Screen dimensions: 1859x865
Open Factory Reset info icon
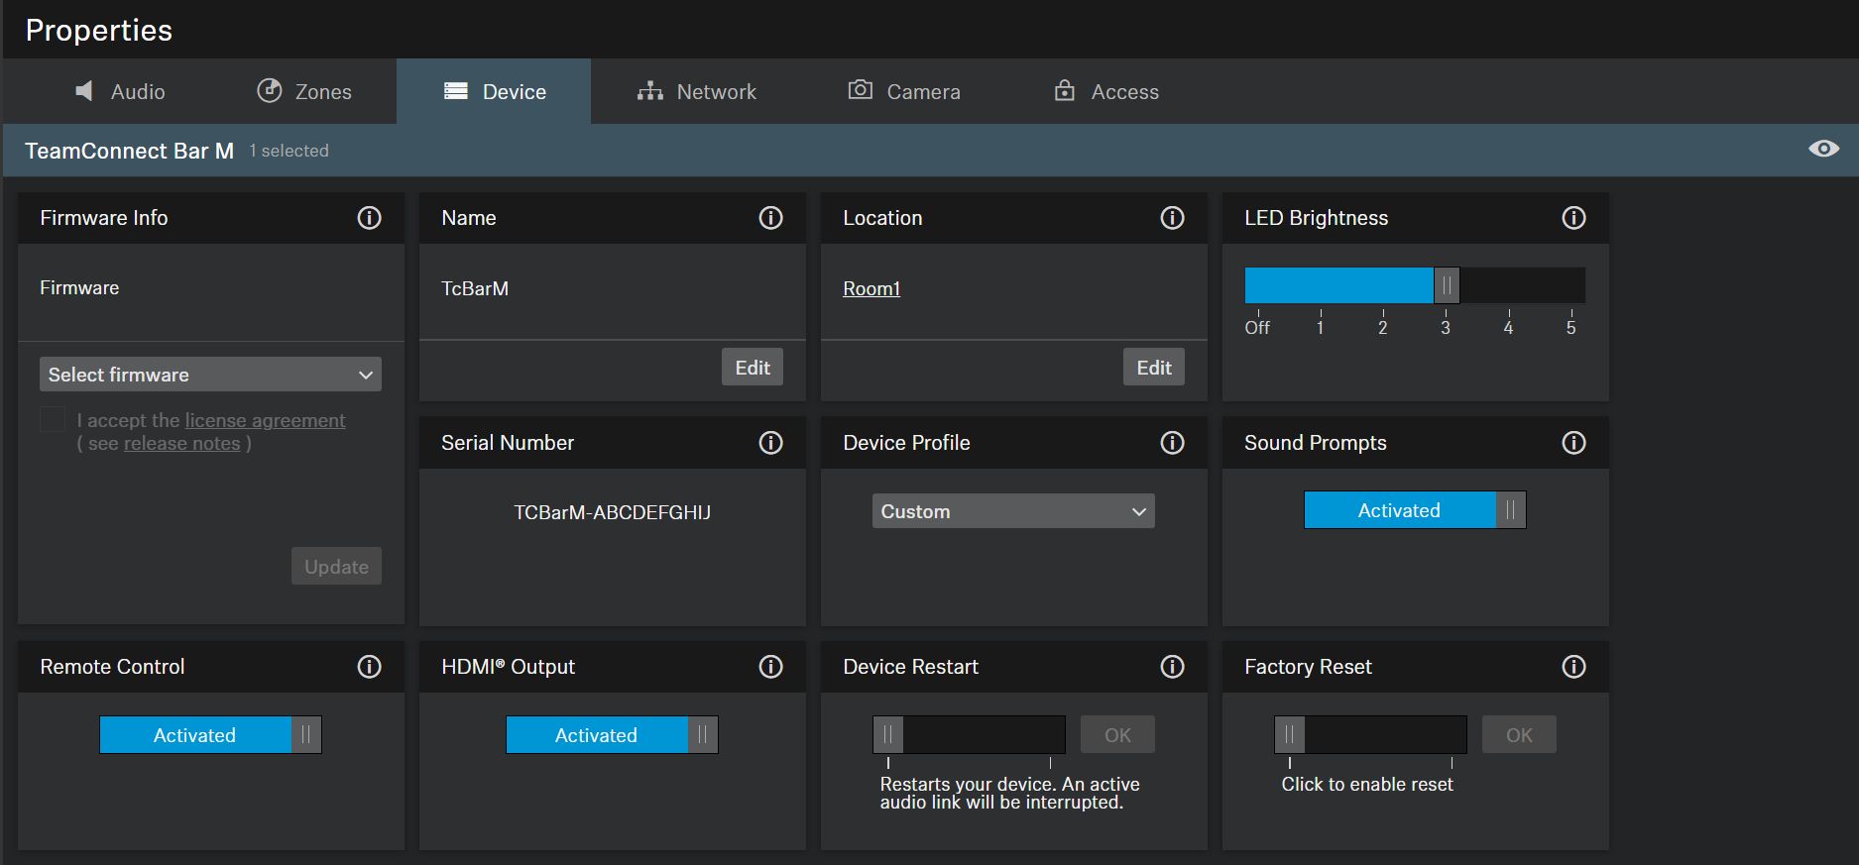1573,667
